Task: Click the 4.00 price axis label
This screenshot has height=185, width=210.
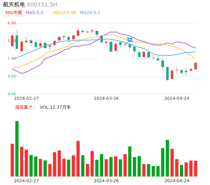Action: (x=12, y=94)
